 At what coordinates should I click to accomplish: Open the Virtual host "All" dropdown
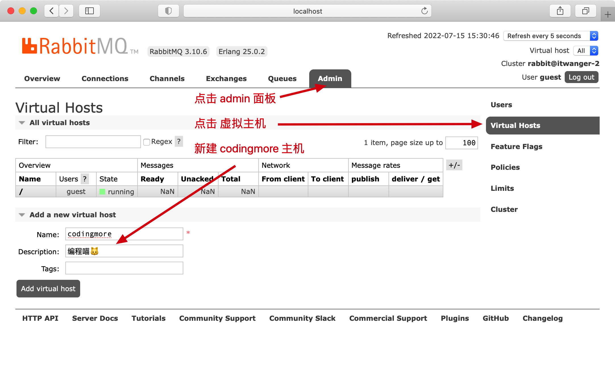[x=585, y=51]
